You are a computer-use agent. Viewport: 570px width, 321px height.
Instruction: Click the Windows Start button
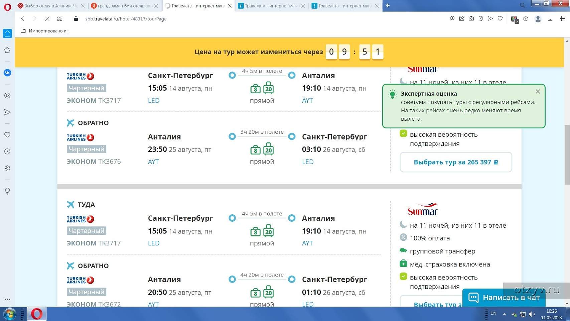[9, 314]
